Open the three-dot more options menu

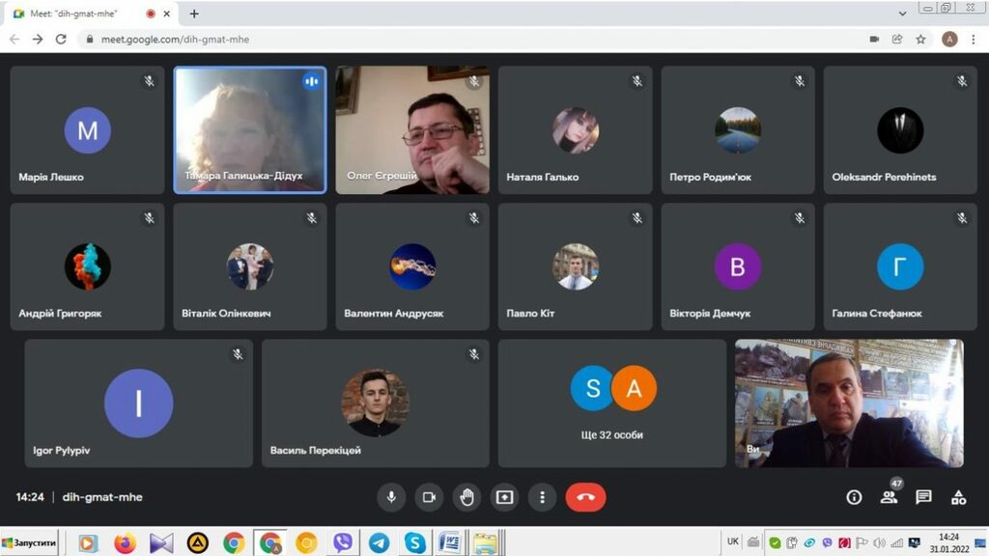[x=542, y=497]
